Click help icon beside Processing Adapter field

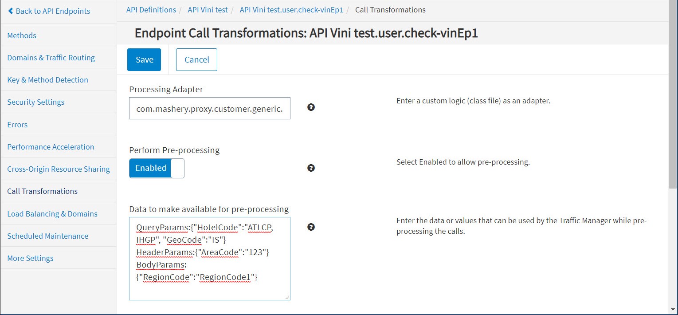311,107
